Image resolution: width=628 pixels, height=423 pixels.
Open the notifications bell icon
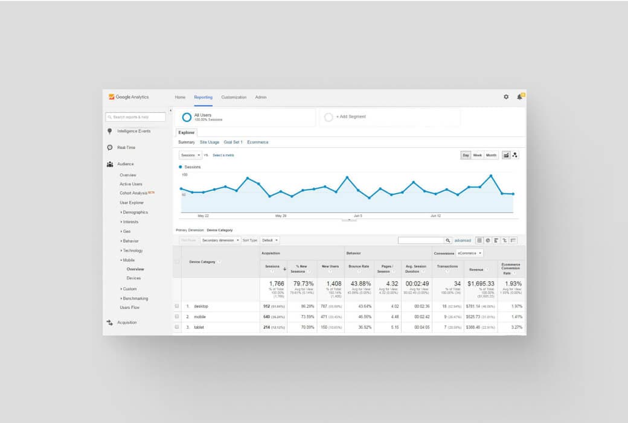point(520,97)
